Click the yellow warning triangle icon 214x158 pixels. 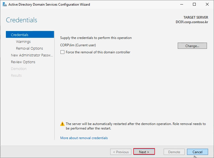point(62,124)
